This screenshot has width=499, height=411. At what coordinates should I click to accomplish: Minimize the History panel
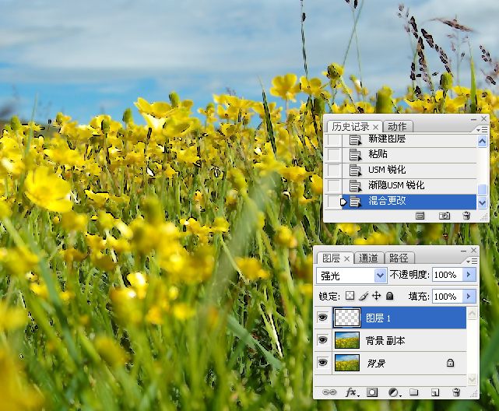pos(473,120)
